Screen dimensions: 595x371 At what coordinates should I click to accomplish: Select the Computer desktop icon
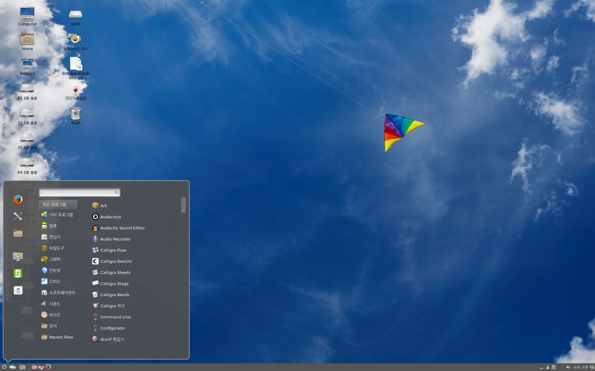click(x=27, y=16)
